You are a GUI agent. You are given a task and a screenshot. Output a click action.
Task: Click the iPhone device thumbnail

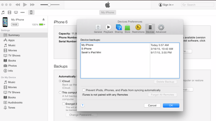(x=5, y=22)
